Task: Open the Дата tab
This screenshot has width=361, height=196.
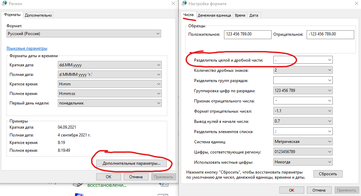Action: click(x=254, y=15)
